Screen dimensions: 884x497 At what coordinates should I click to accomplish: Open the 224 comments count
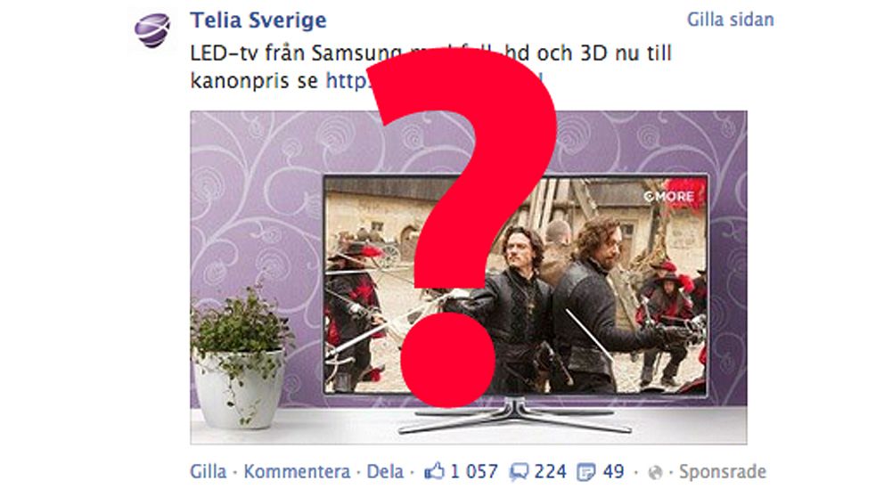(x=550, y=471)
